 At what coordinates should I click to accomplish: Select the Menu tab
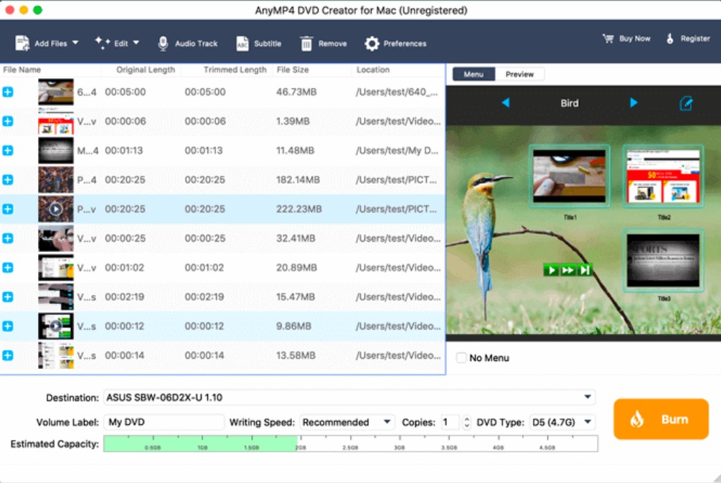point(473,74)
